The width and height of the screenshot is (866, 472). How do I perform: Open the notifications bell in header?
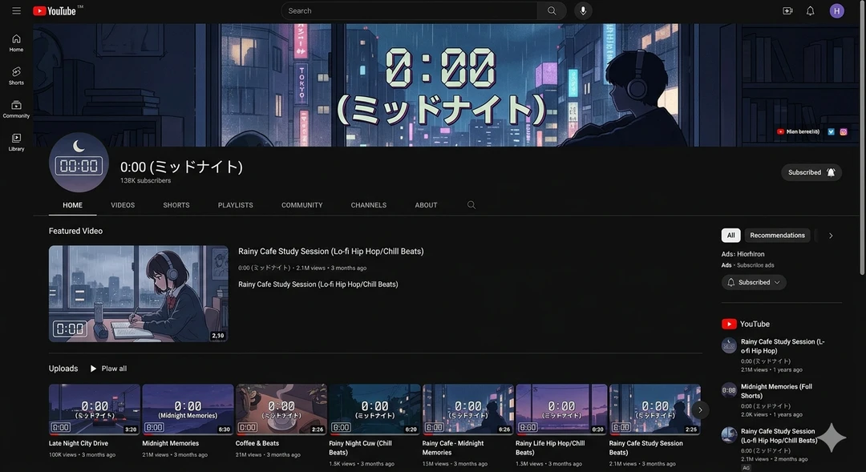pyautogui.click(x=810, y=10)
